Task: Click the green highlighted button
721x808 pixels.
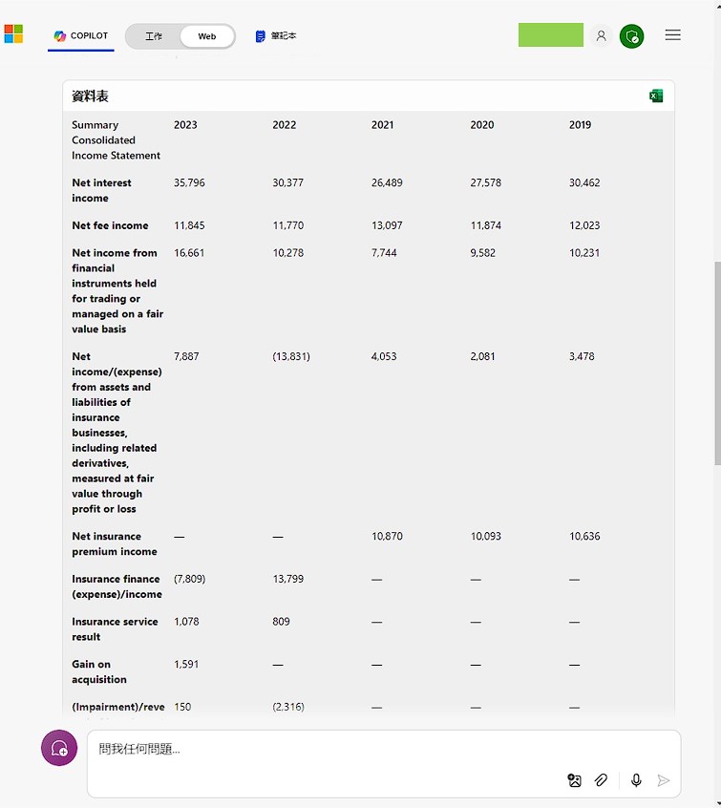Action: [550, 35]
